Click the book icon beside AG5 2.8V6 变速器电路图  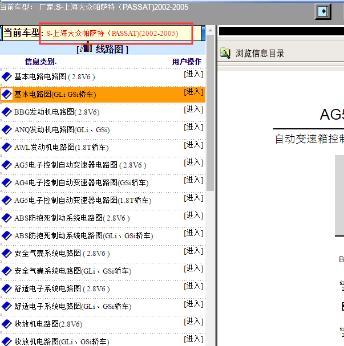7,165
